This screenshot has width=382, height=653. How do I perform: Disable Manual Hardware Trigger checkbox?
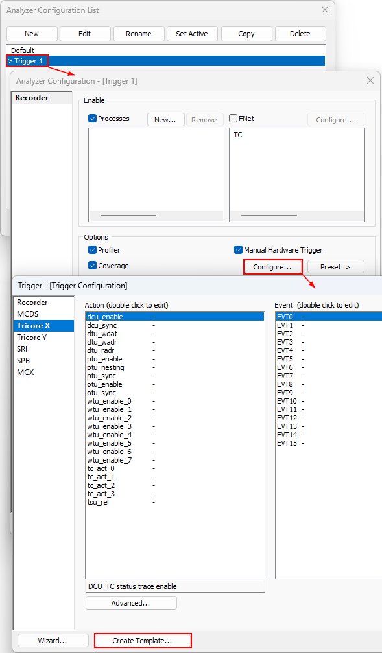pos(238,250)
